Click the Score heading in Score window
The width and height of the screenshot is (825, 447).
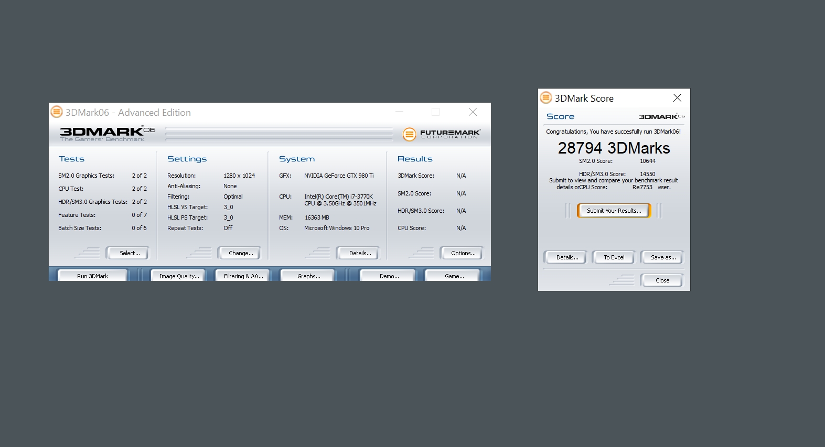(560, 116)
